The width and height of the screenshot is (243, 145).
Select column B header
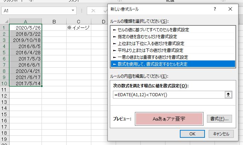[x=54, y=21]
